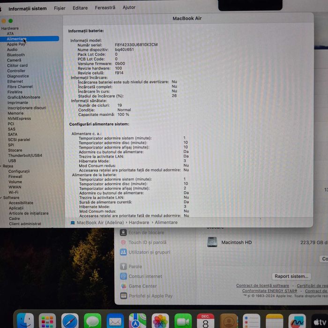Select Cititor card in the sidebar
328x328 pixels.
click(x=17, y=66)
